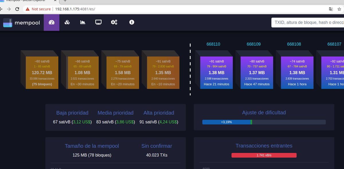Click browser forward arrow
The image size is (344, 169).
[x=9, y=9]
